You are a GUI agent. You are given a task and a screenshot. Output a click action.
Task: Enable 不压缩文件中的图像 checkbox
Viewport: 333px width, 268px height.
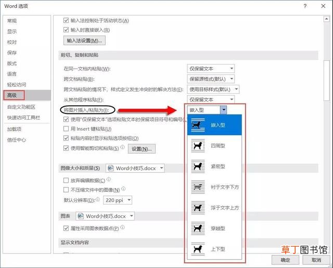pyautogui.click(x=66, y=189)
